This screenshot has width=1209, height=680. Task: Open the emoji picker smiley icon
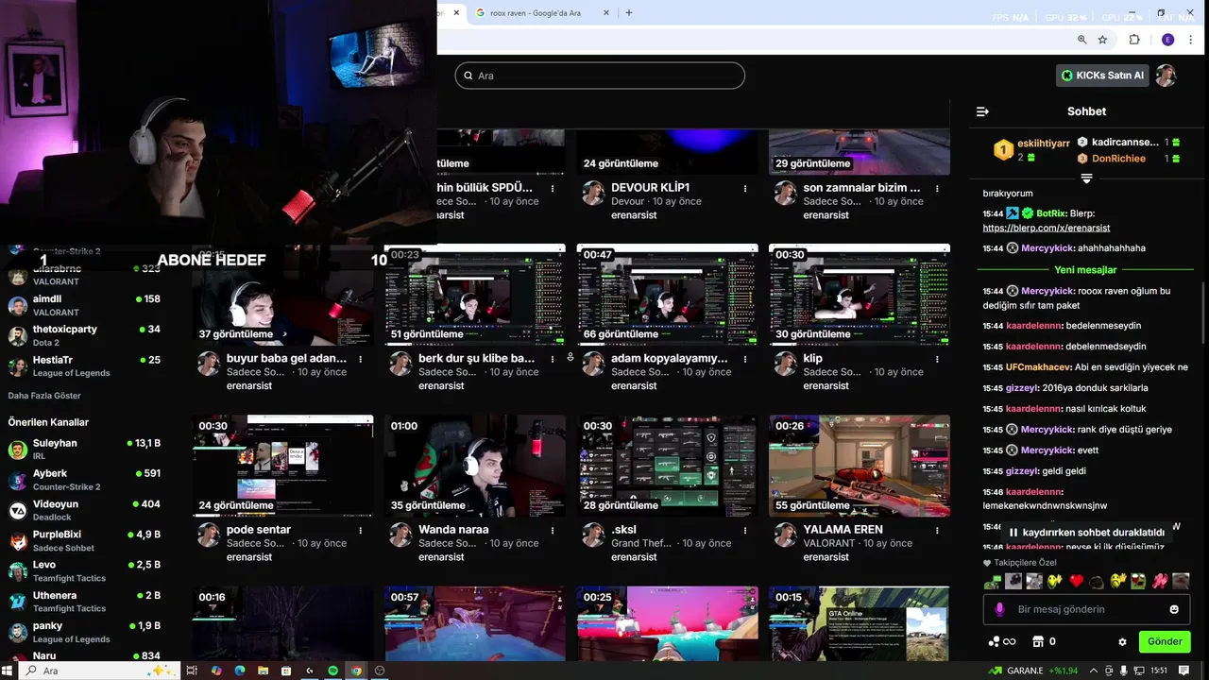1174,609
